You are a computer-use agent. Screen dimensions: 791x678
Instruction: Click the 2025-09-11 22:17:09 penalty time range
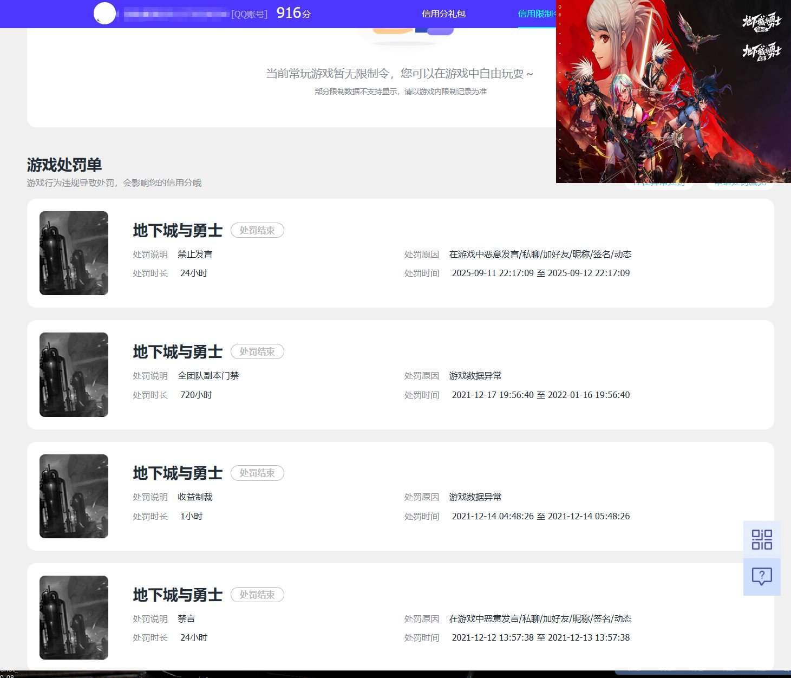(x=541, y=273)
